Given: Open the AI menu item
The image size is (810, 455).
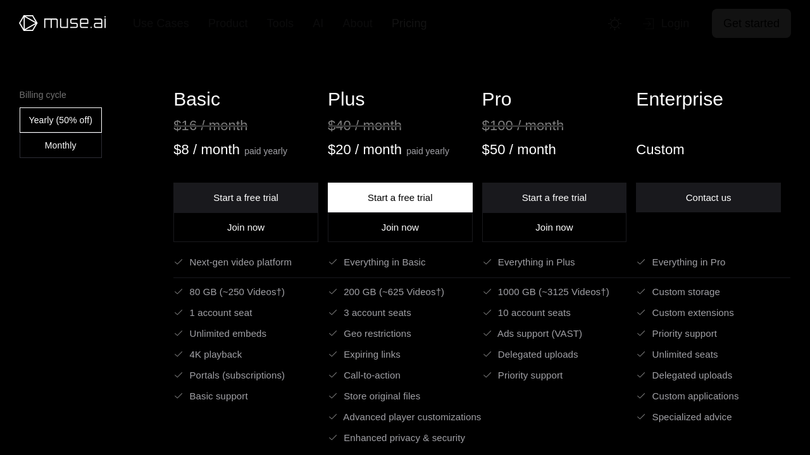Looking at the screenshot, I should [318, 23].
